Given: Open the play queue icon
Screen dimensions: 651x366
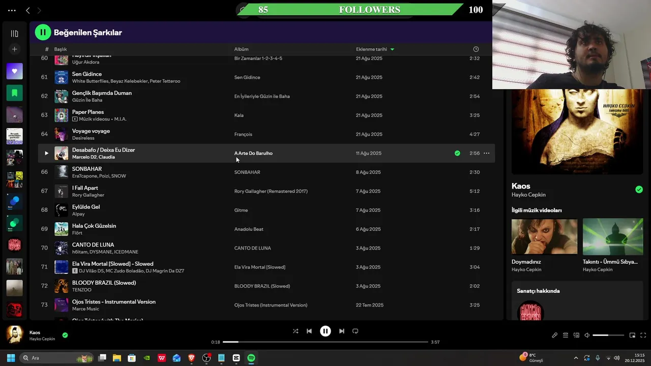Looking at the screenshot, I should click(566, 335).
